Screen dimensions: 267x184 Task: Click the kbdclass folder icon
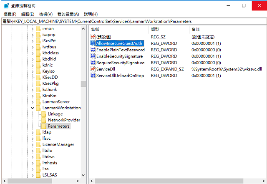[38, 53]
